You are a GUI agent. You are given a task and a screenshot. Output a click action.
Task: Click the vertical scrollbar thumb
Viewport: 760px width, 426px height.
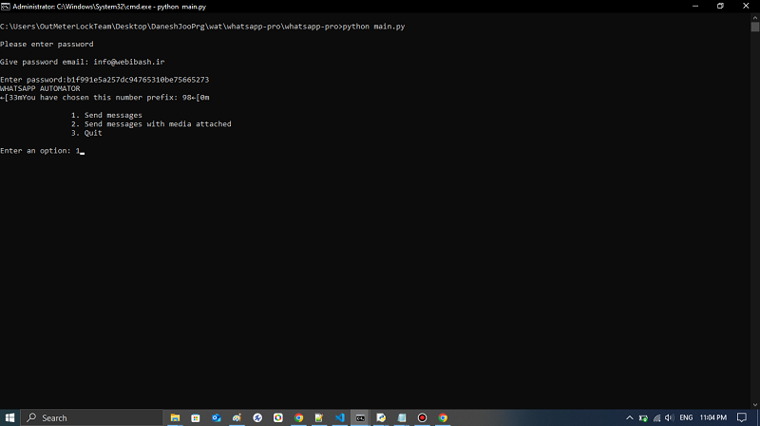click(755, 27)
